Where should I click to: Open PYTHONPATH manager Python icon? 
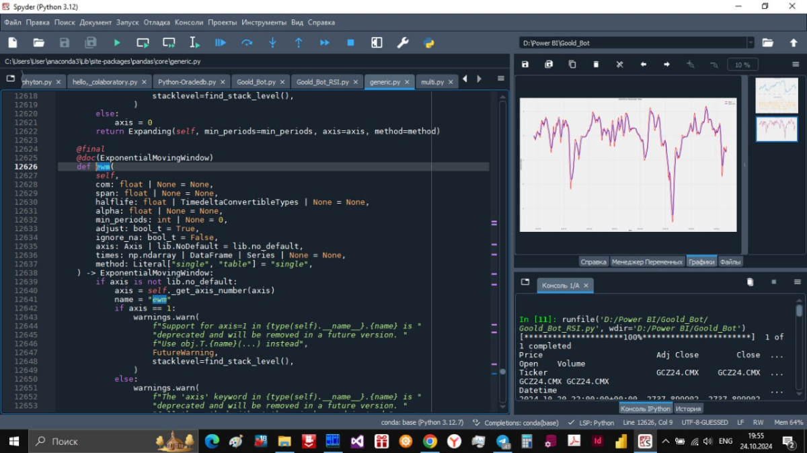[x=428, y=42]
